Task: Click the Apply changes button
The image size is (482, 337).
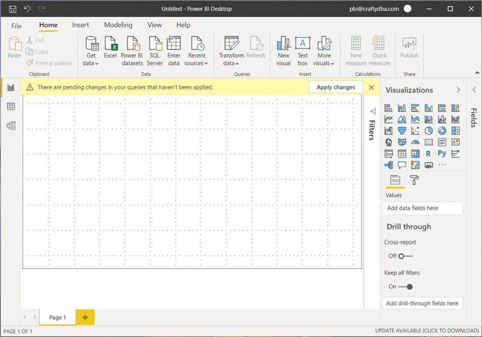Action: pos(336,87)
